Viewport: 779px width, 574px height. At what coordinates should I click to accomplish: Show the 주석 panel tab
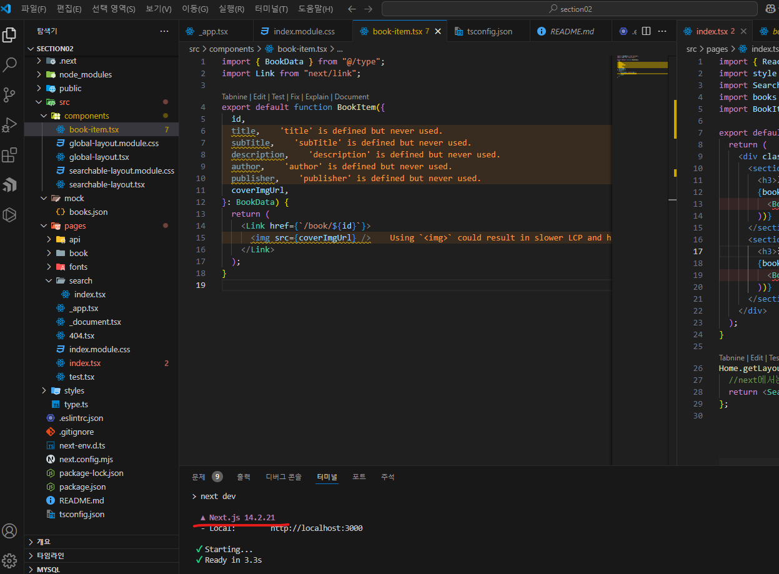point(388,477)
